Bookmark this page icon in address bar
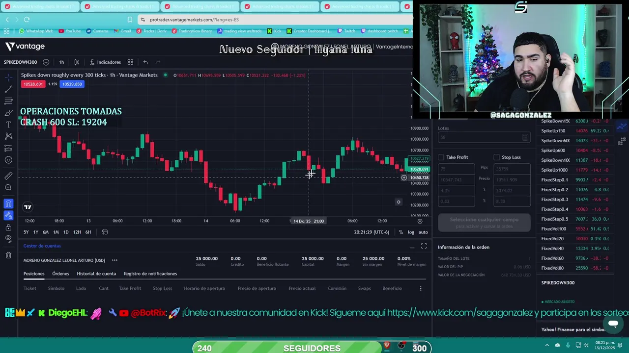The height and width of the screenshot is (353, 629). pyautogui.click(x=130, y=20)
